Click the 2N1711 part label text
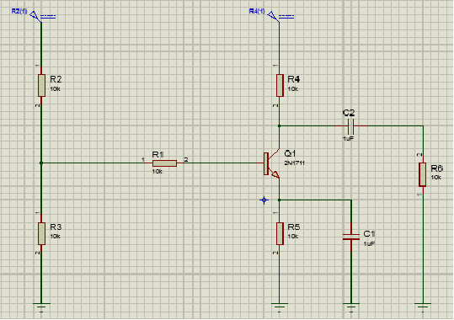The height and width of the screenshot is (320, 454). click(295, 163)
